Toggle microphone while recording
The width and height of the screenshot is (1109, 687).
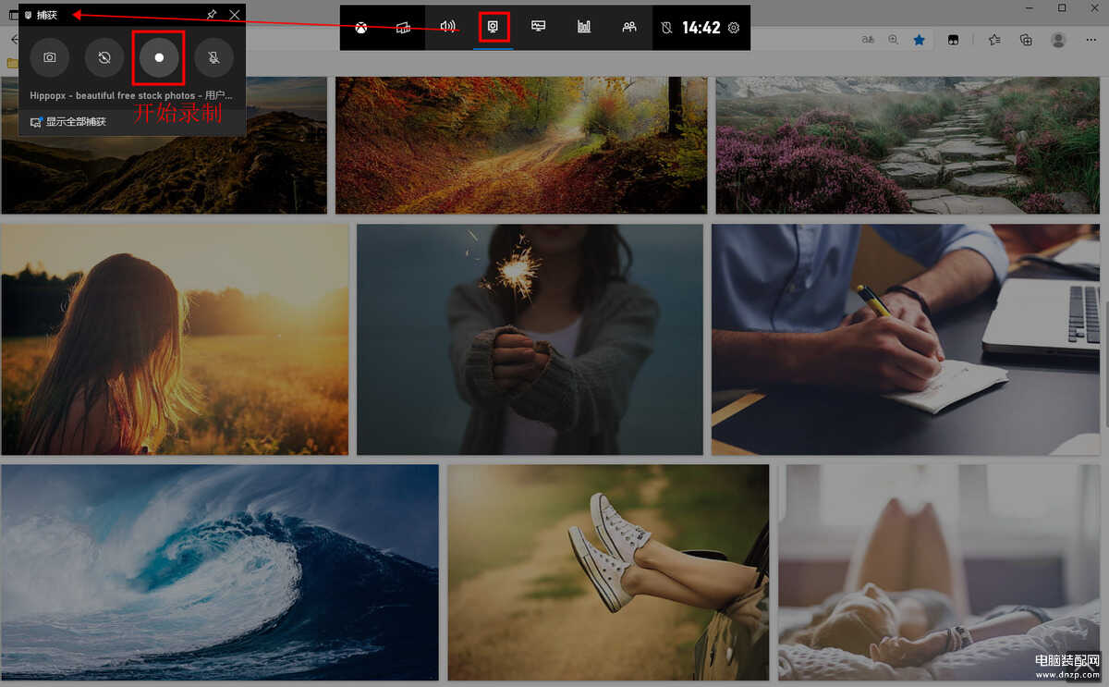point(213,57)
